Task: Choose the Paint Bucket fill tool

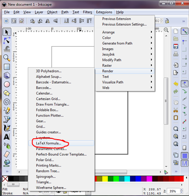Action: tap(7, 163)
